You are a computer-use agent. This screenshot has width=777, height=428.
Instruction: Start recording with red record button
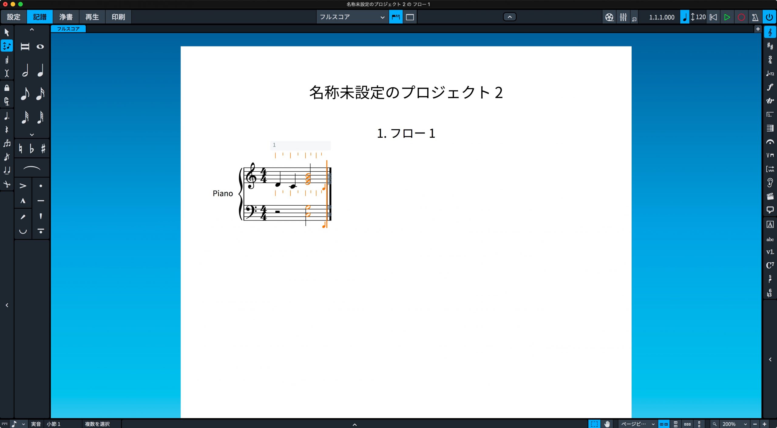point(741,17)
